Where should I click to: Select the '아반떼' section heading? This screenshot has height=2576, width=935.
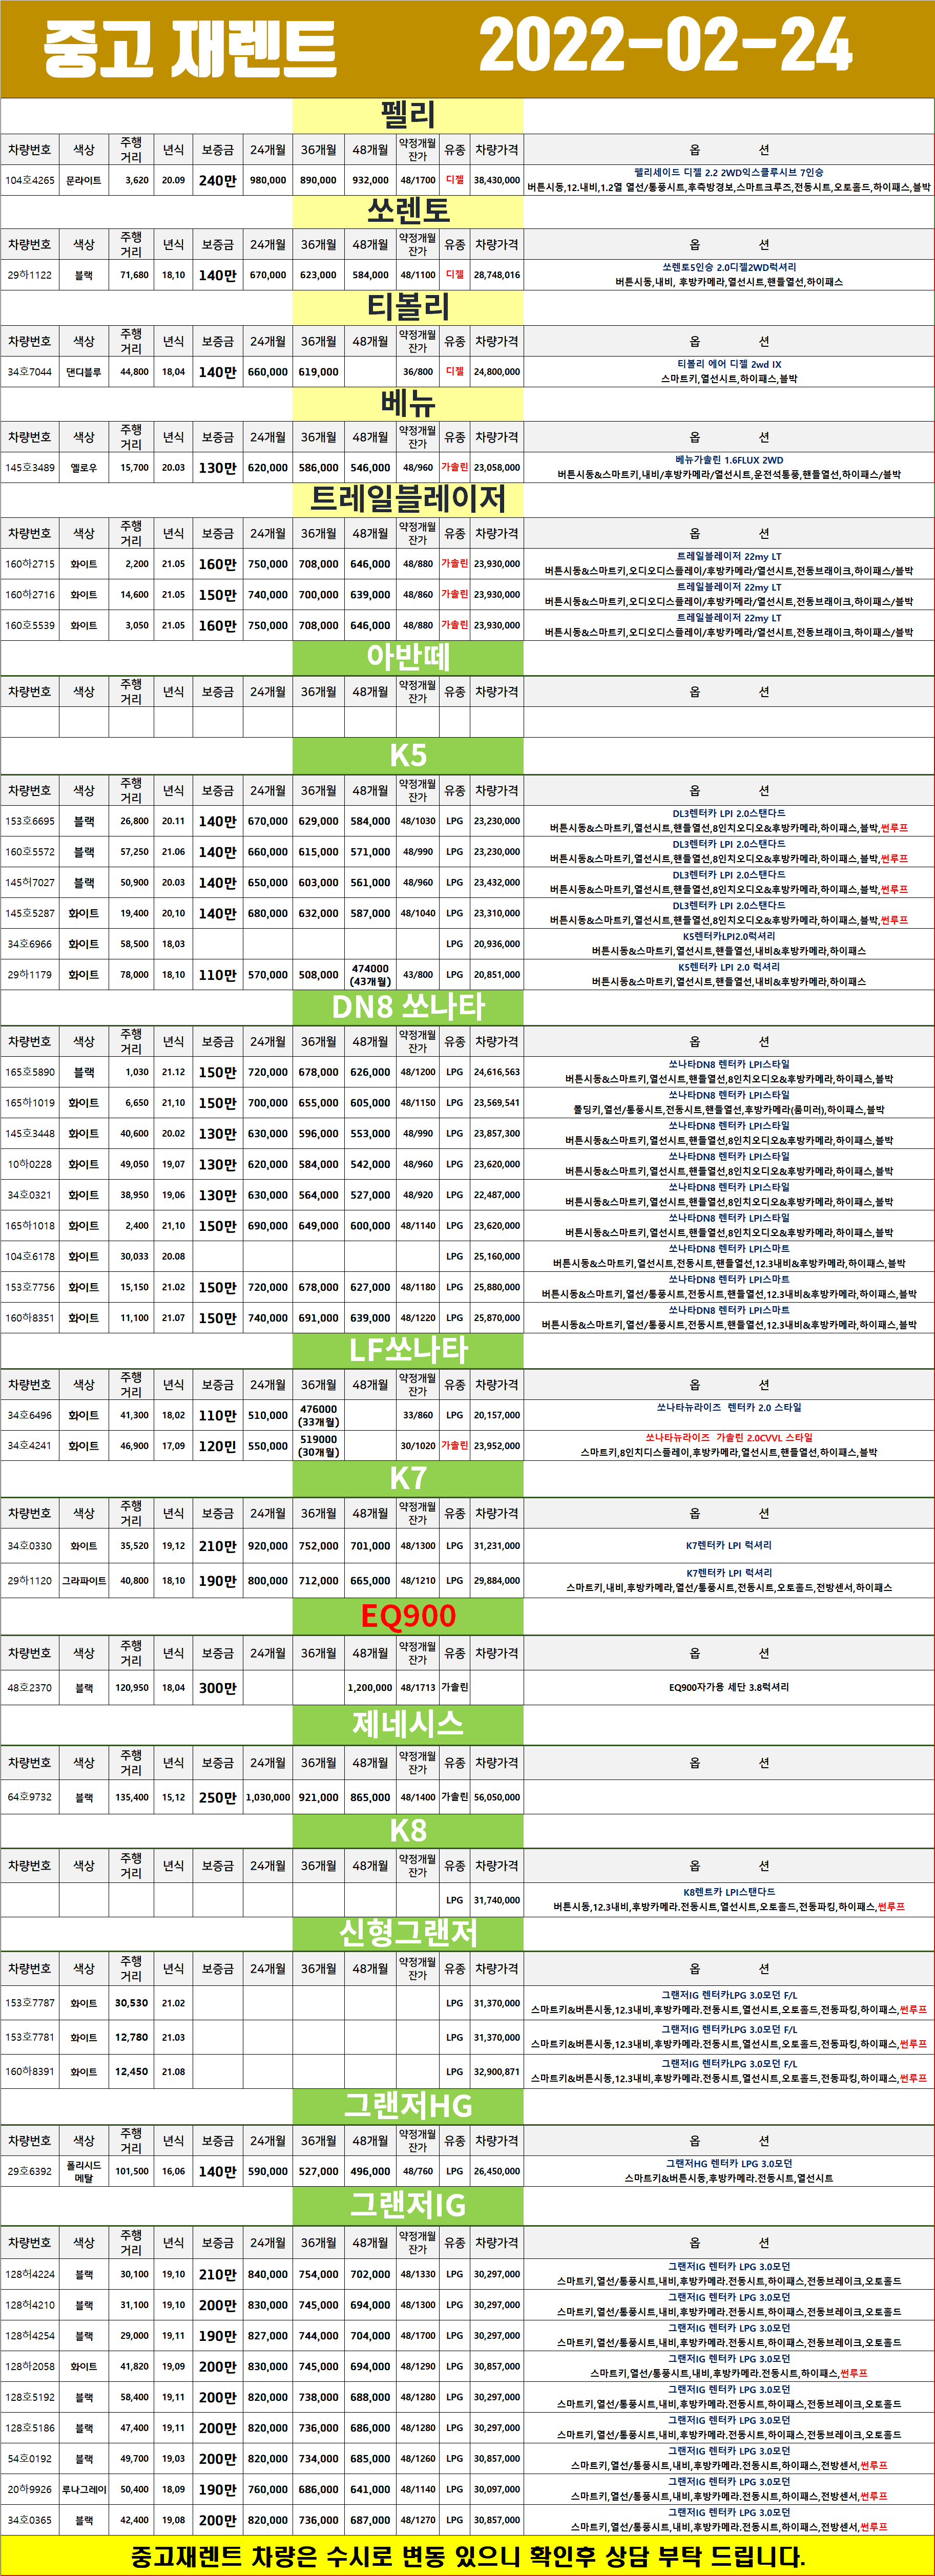(x=408, y=657)
